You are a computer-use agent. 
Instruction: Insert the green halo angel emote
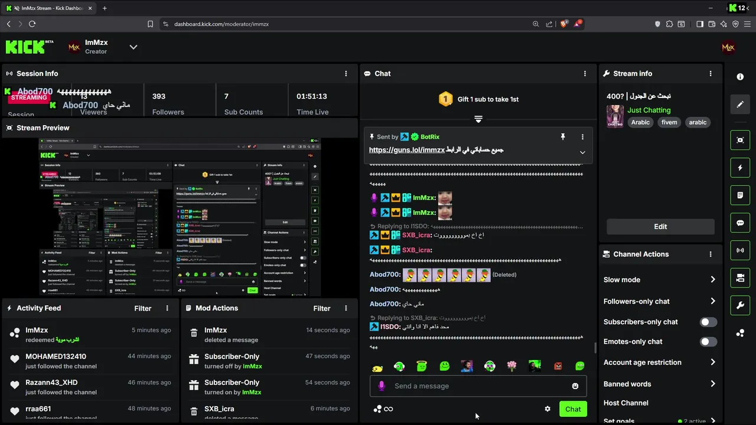[x=422, y=367]
